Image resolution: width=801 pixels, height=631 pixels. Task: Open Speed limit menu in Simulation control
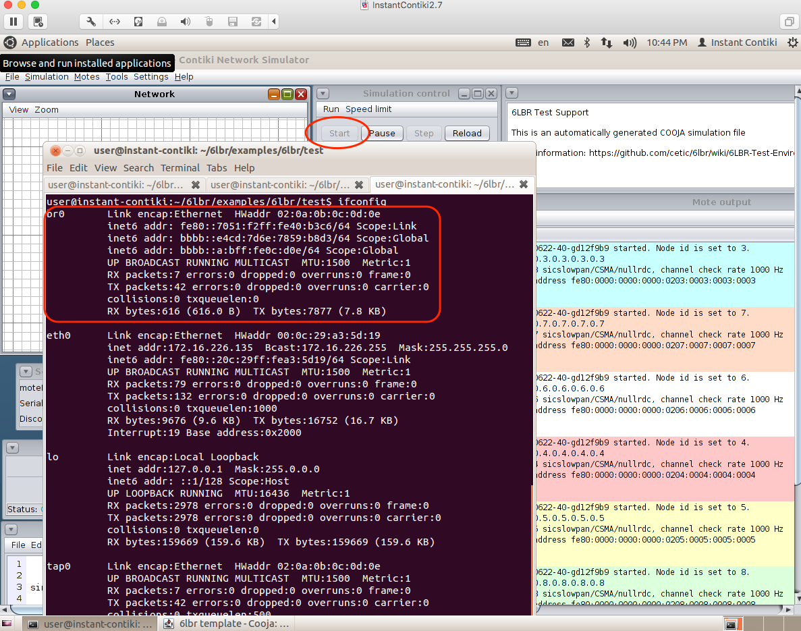[x=368, y=109]
